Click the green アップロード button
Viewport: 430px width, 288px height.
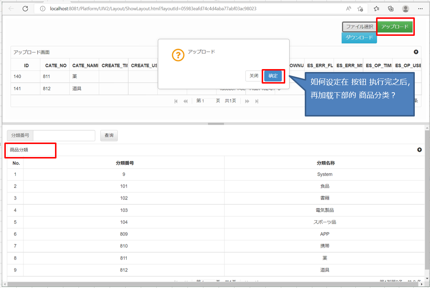click(395, 26)
